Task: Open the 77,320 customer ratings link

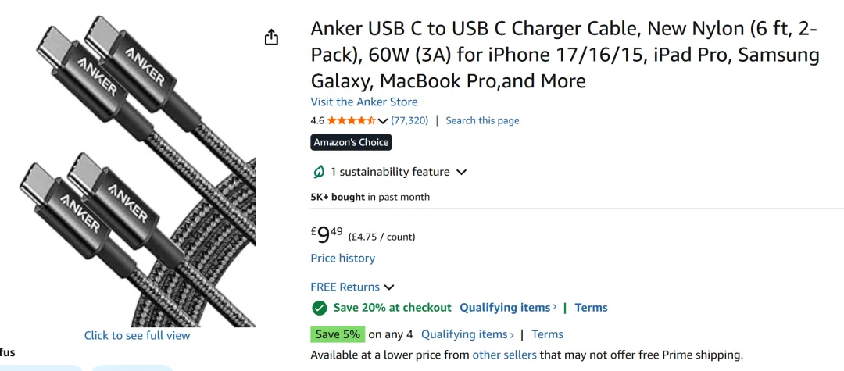Action: (409, 120)
